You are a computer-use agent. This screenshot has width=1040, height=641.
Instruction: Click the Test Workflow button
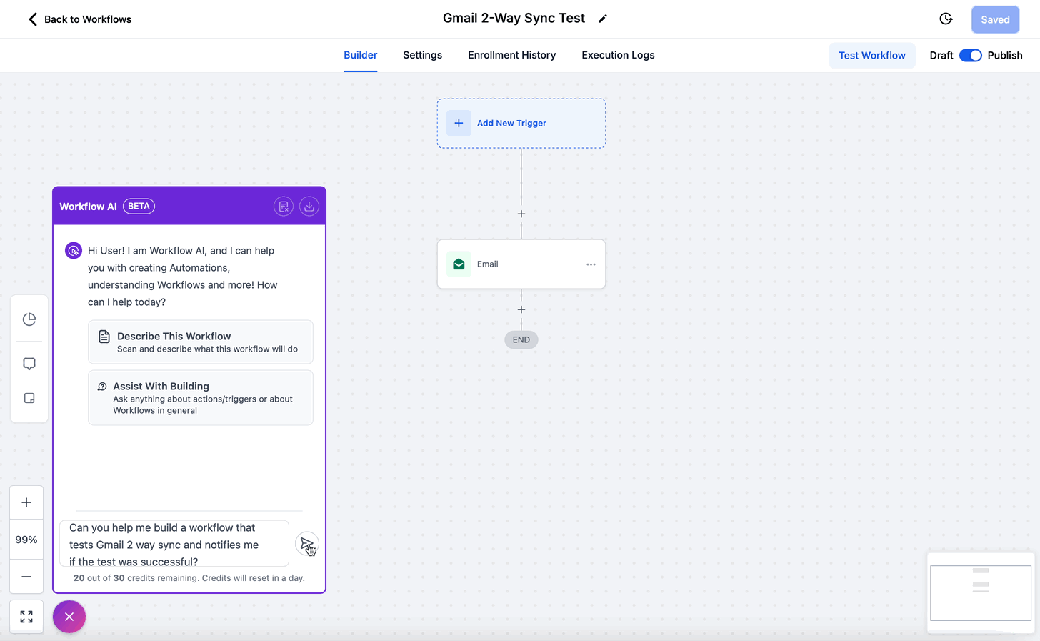[x=871, y=56]
